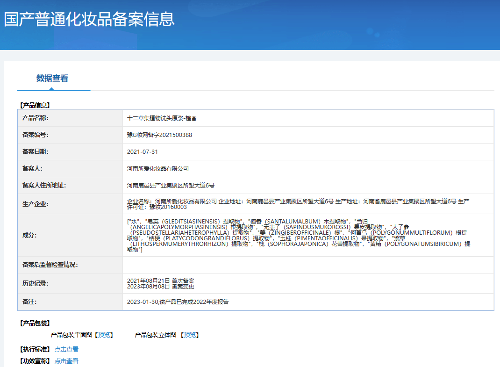Click the 备案人住所地址 address value
This screenshot has width=500, height=367.
coord(171,186)
